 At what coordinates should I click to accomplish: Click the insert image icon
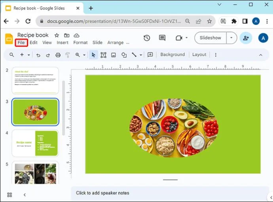tap(114, 55)
